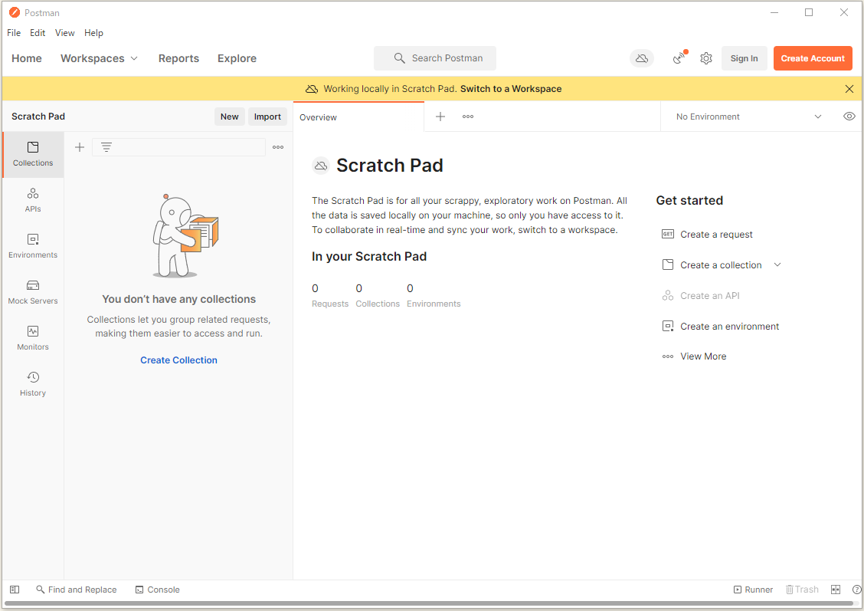
Task: Click the Search Postman field
Action: coord(434,57)
